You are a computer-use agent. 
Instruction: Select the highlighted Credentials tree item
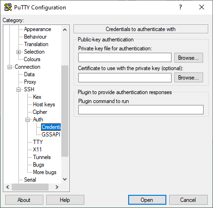[x=51, y=127]
